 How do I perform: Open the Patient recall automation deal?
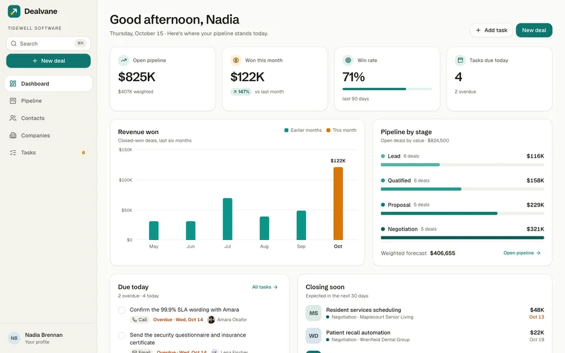425,336
